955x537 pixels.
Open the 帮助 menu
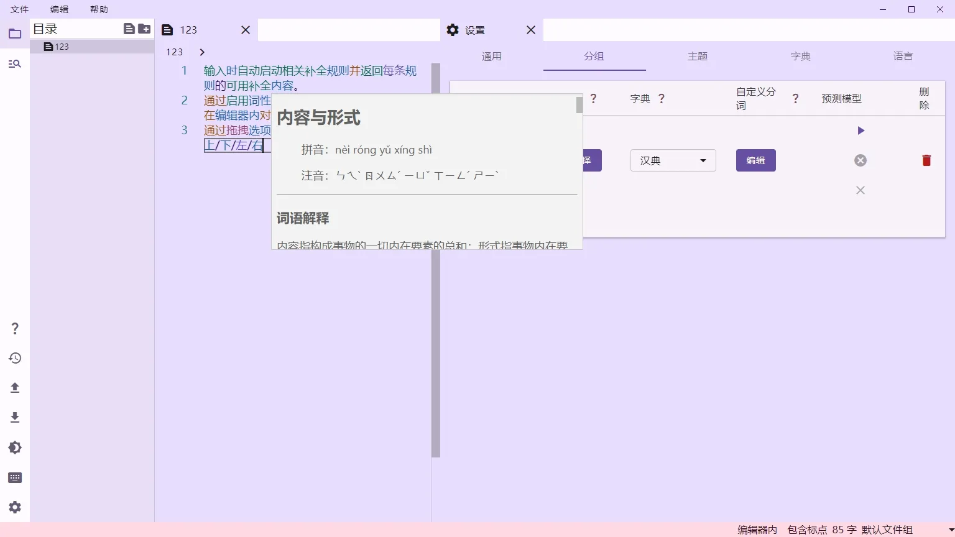coord(99,9)
